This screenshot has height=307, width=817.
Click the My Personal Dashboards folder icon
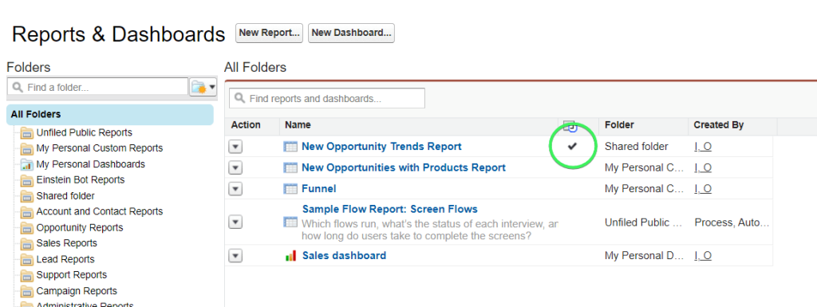[26, 164]
